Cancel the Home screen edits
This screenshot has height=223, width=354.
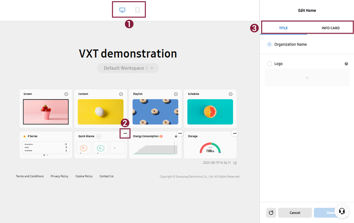click(x=295, y=213)
